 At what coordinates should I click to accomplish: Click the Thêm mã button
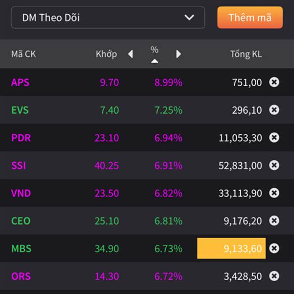[x=250, y=18]
